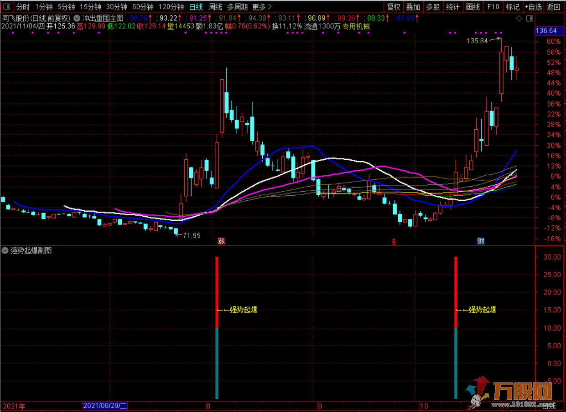This screenshot has height=412, width=566.
Task: Expand the 强势起爆副图 indicator dropdown
Action: 5,250
